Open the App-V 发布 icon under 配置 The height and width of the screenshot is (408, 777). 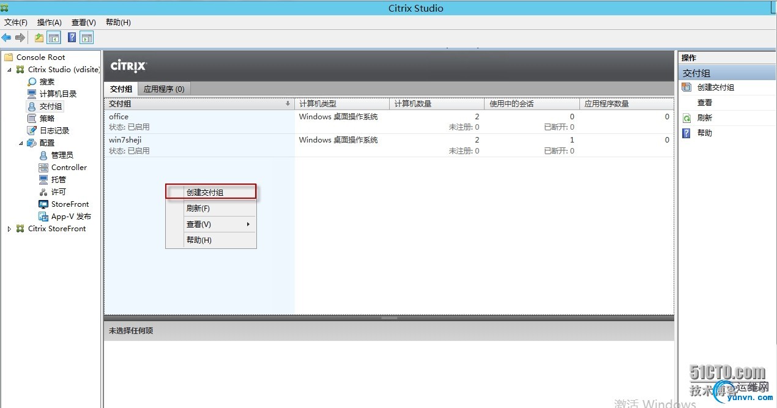pos(43,216)
